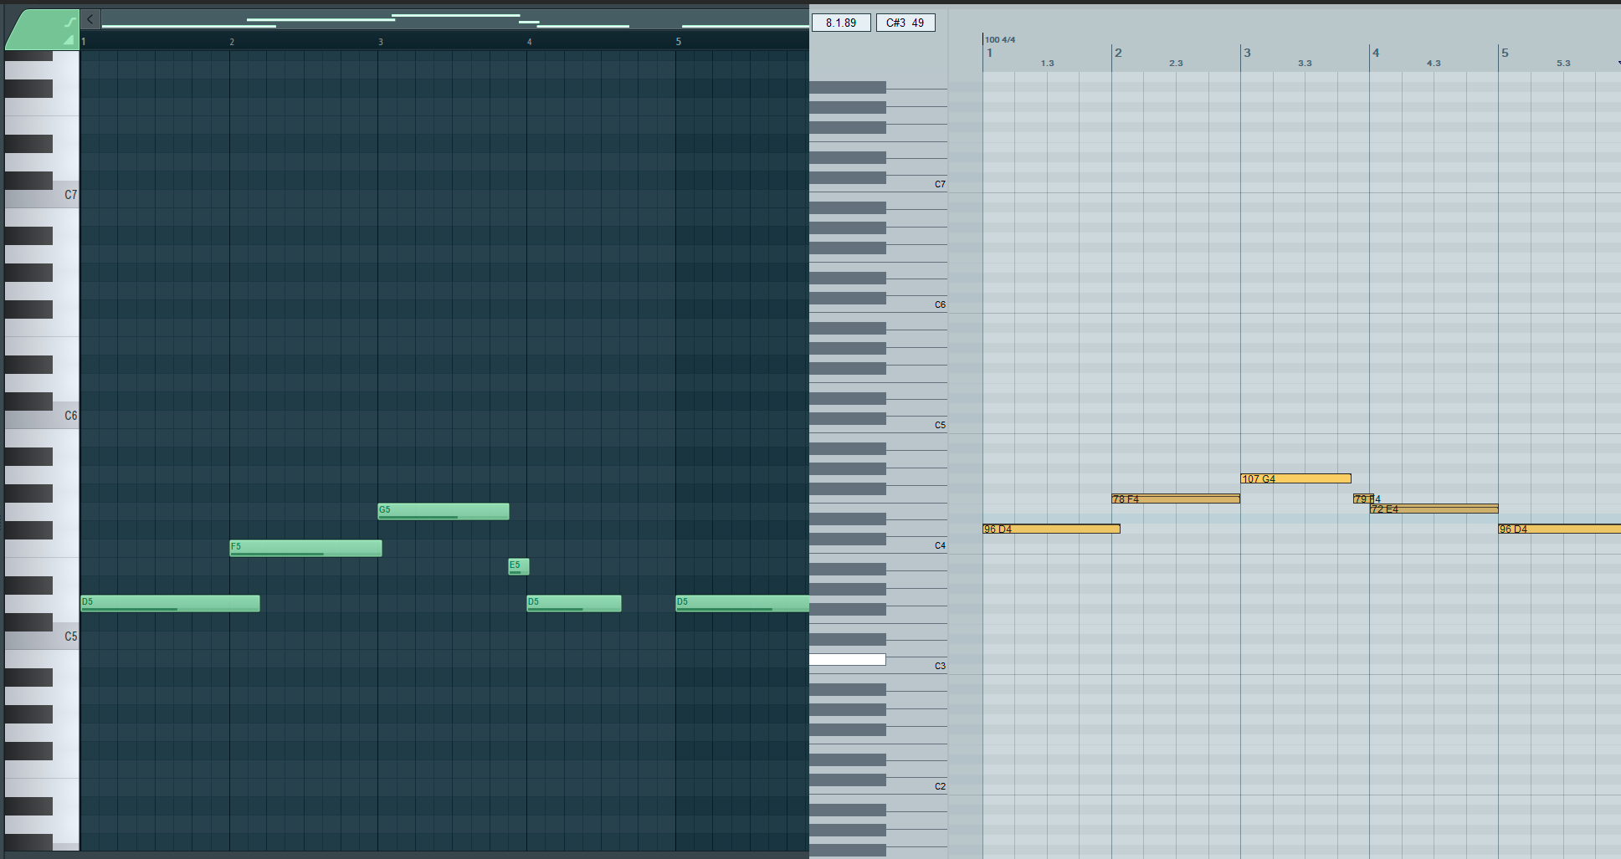Toggle the portamento triangle icon in FL piano roll

[69, 39]
